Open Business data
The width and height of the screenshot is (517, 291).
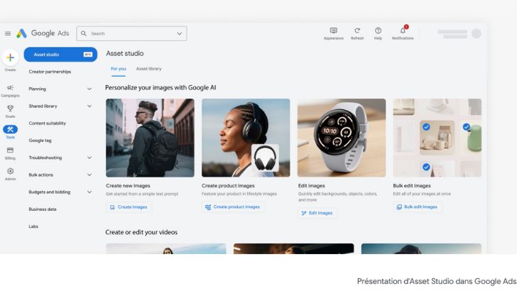click(43, 209)
